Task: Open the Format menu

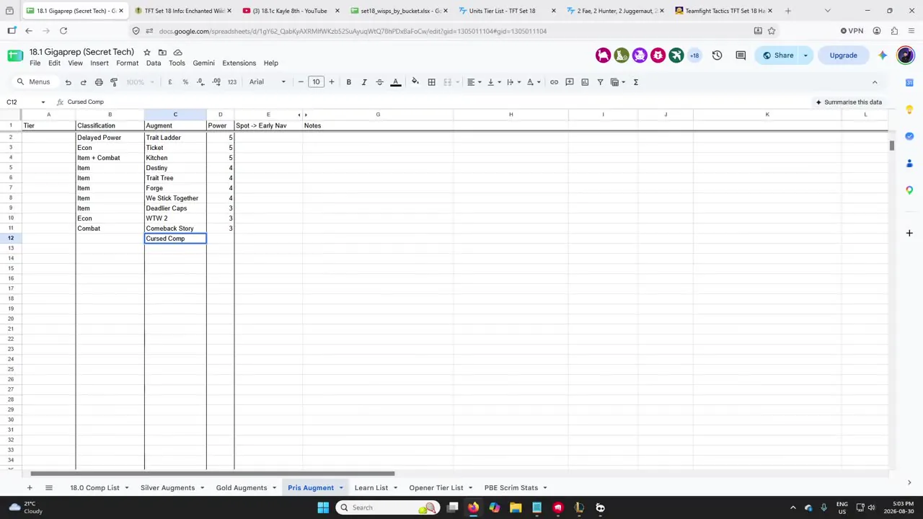Action: coord(127,63)
